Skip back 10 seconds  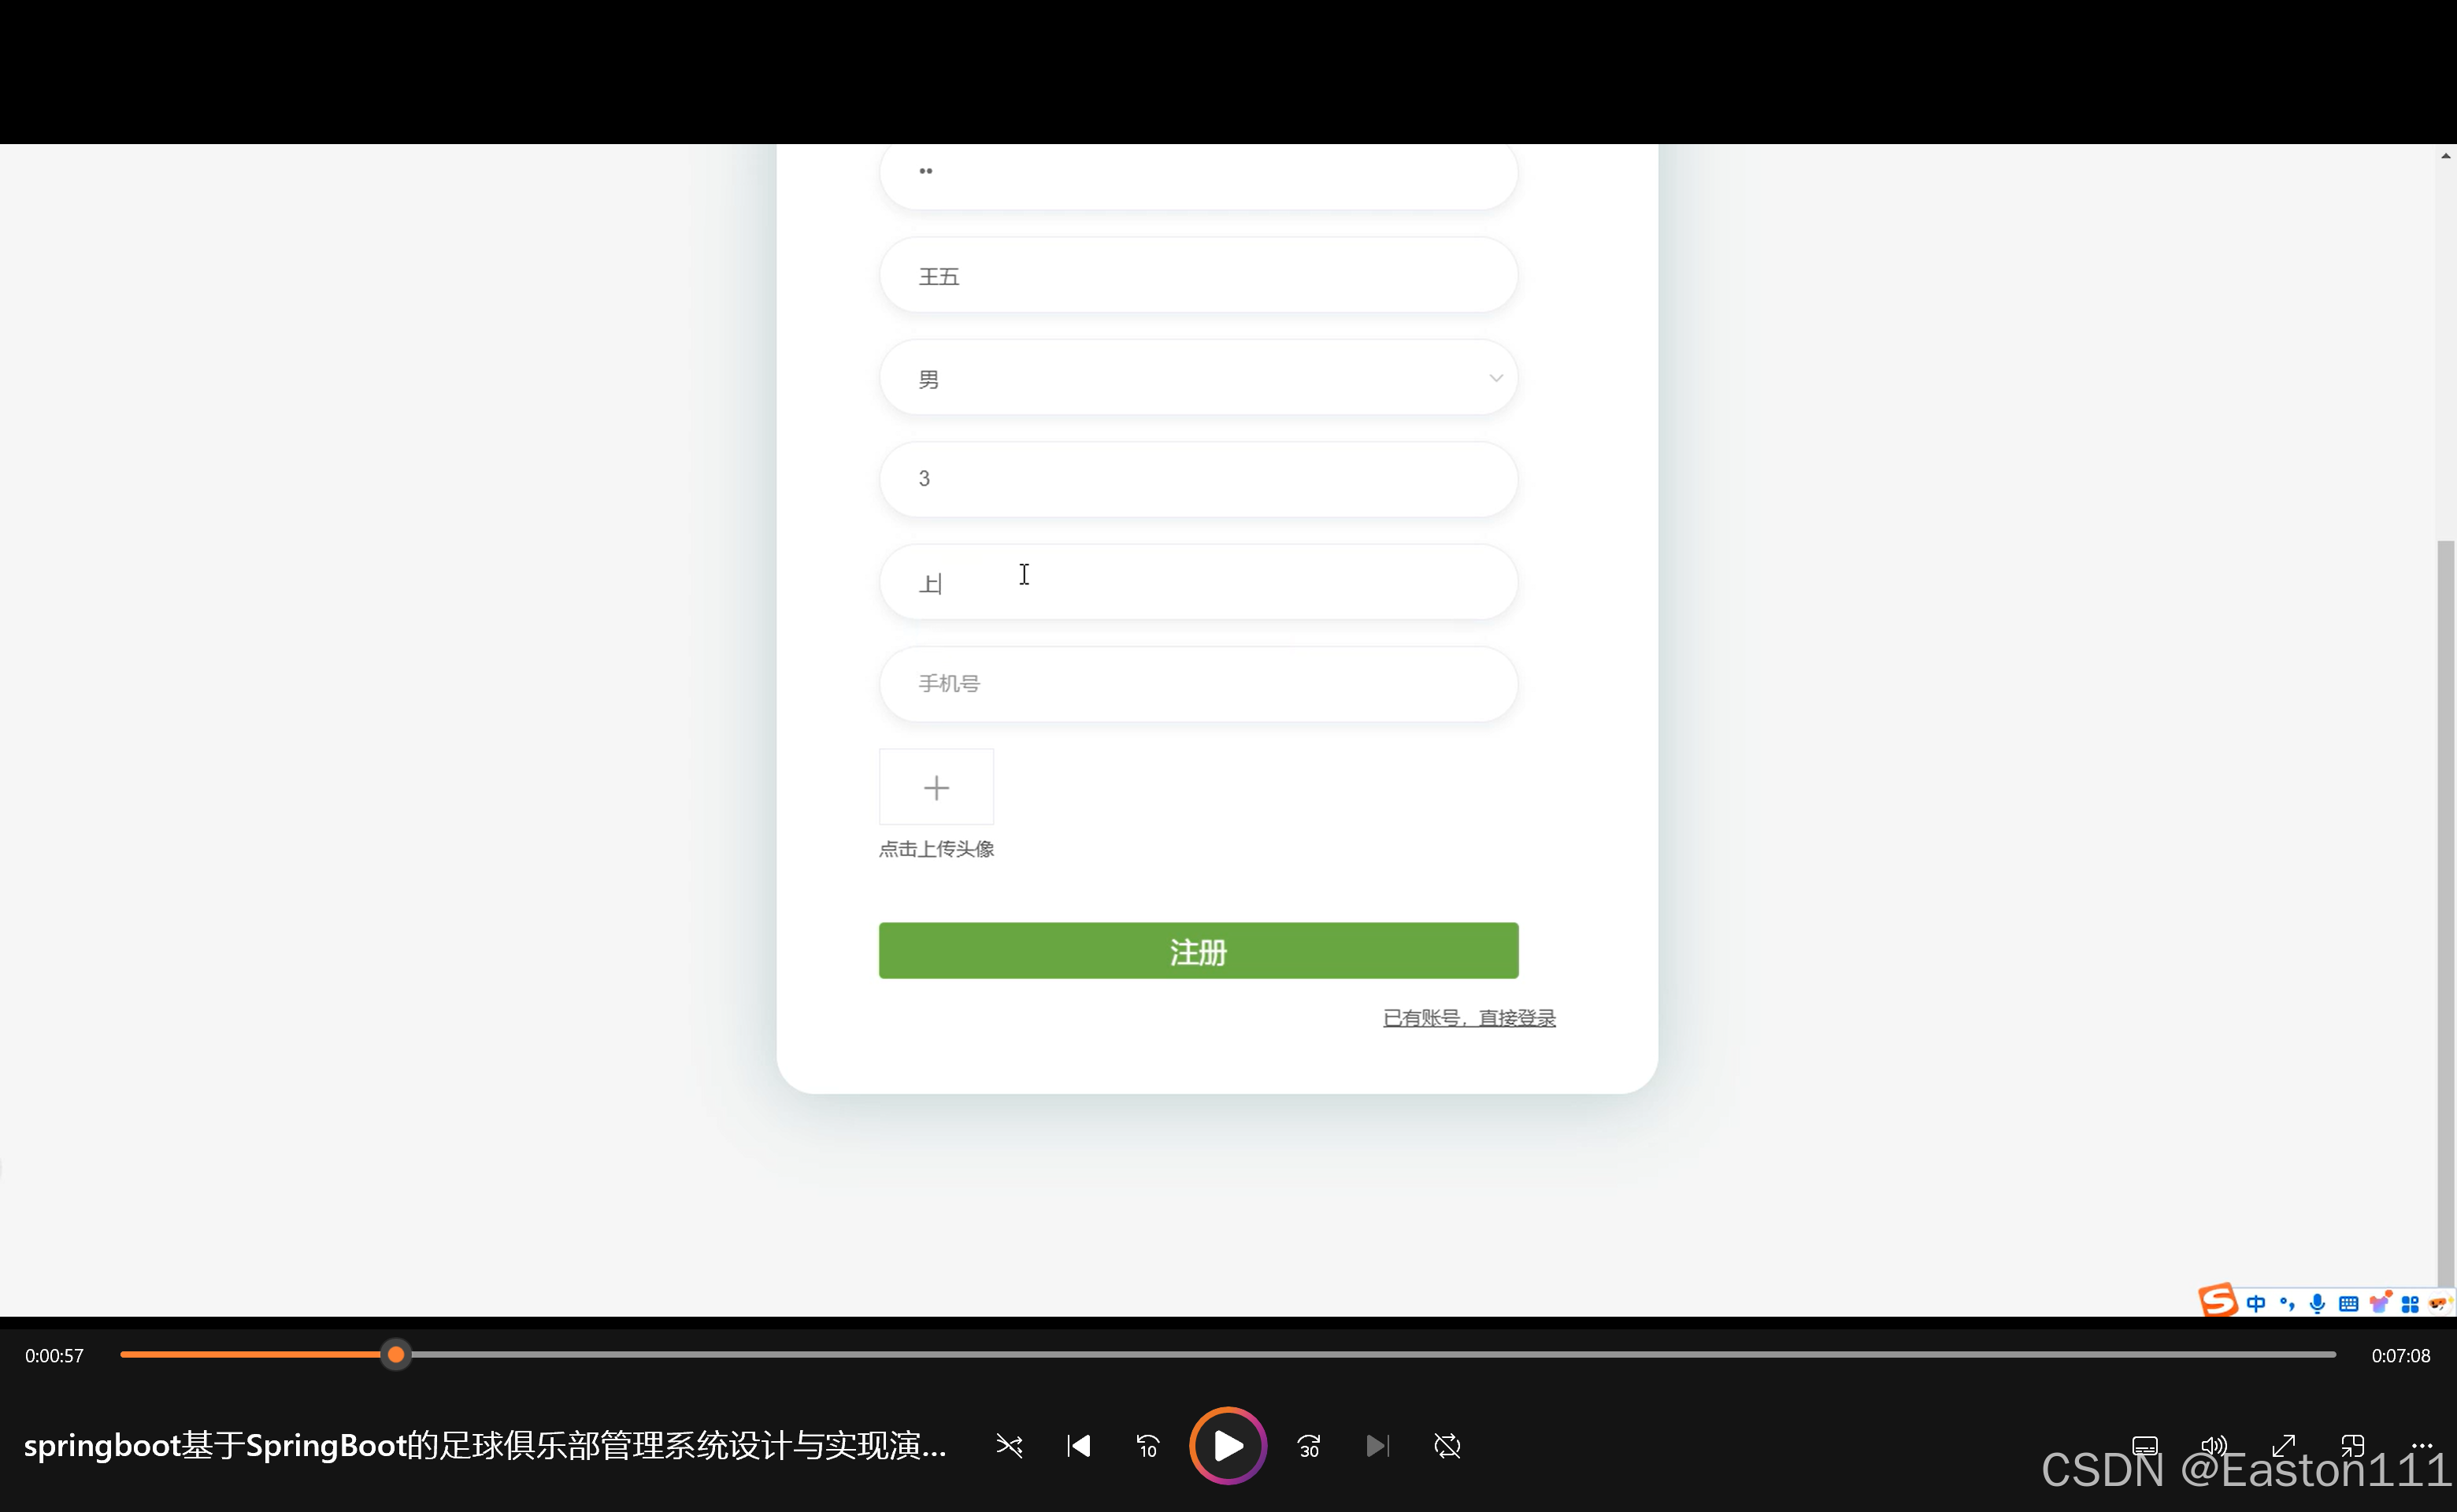(x=1147, y=1446)
